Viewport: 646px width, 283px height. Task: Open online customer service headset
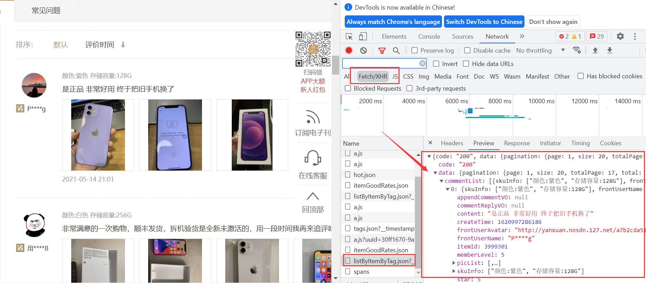[313, 158]
